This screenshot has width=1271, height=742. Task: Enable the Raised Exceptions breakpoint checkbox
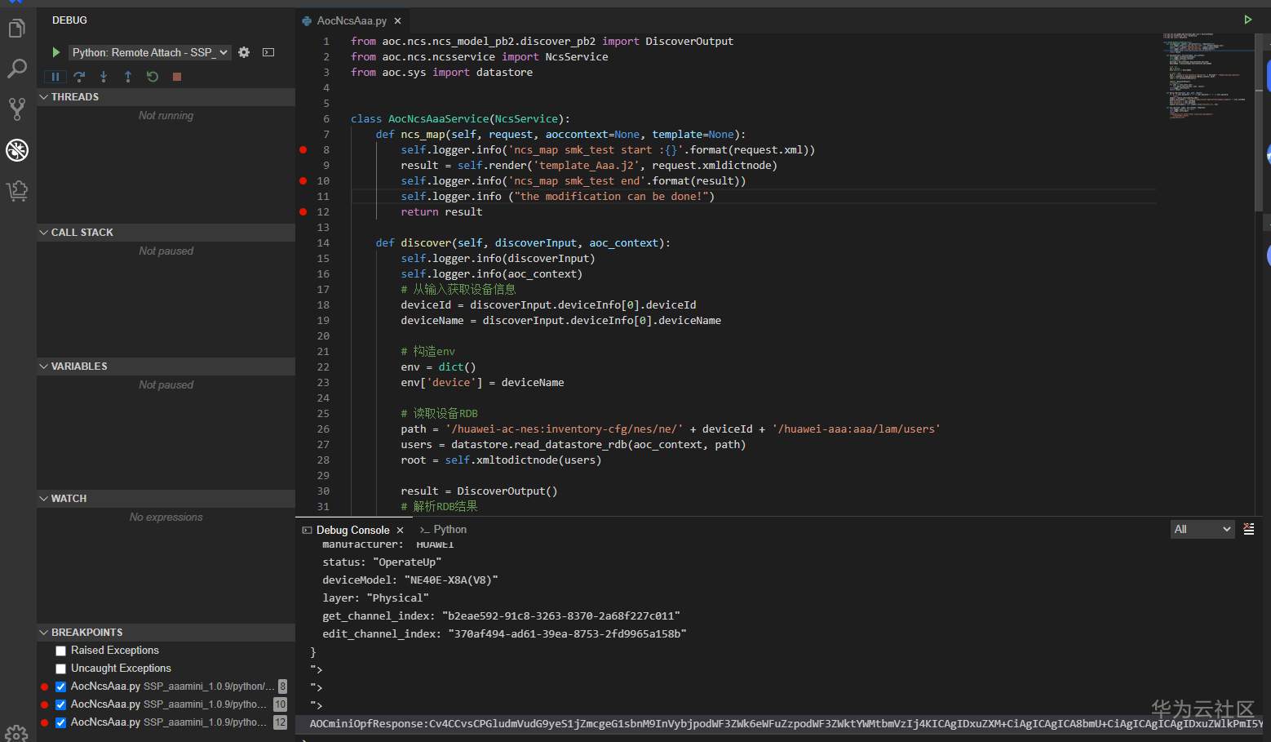click(x=60, y=651)
